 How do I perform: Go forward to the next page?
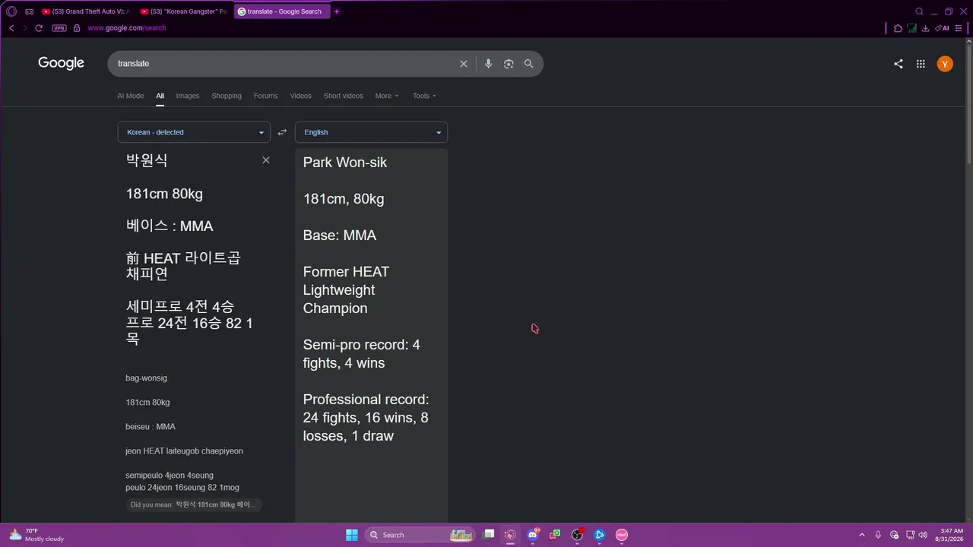click(25, 28)
